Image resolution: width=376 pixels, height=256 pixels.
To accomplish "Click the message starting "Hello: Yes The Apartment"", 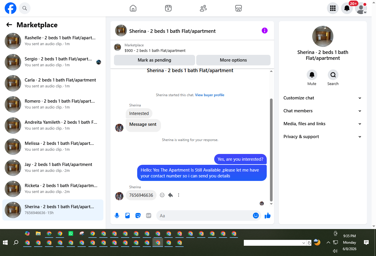I will tap(202, 173).
